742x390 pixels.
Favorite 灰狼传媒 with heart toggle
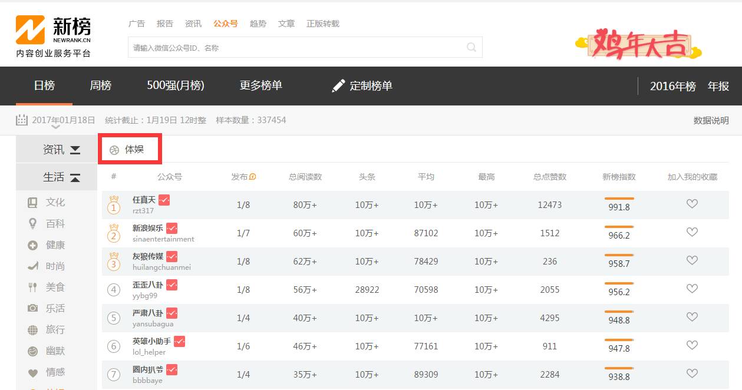click(692, 260)
